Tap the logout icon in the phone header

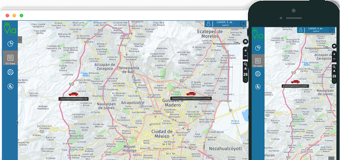(x=332, y=30)
